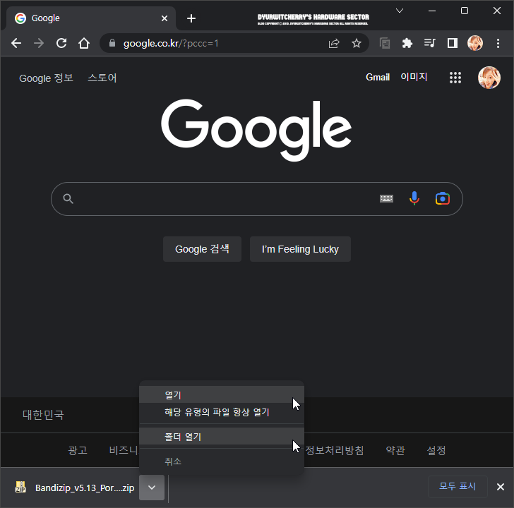This screenshot has width=514, height=508.
Task: Open the 스토어 link
Action: pyautogui.click(x=102, y=78)
